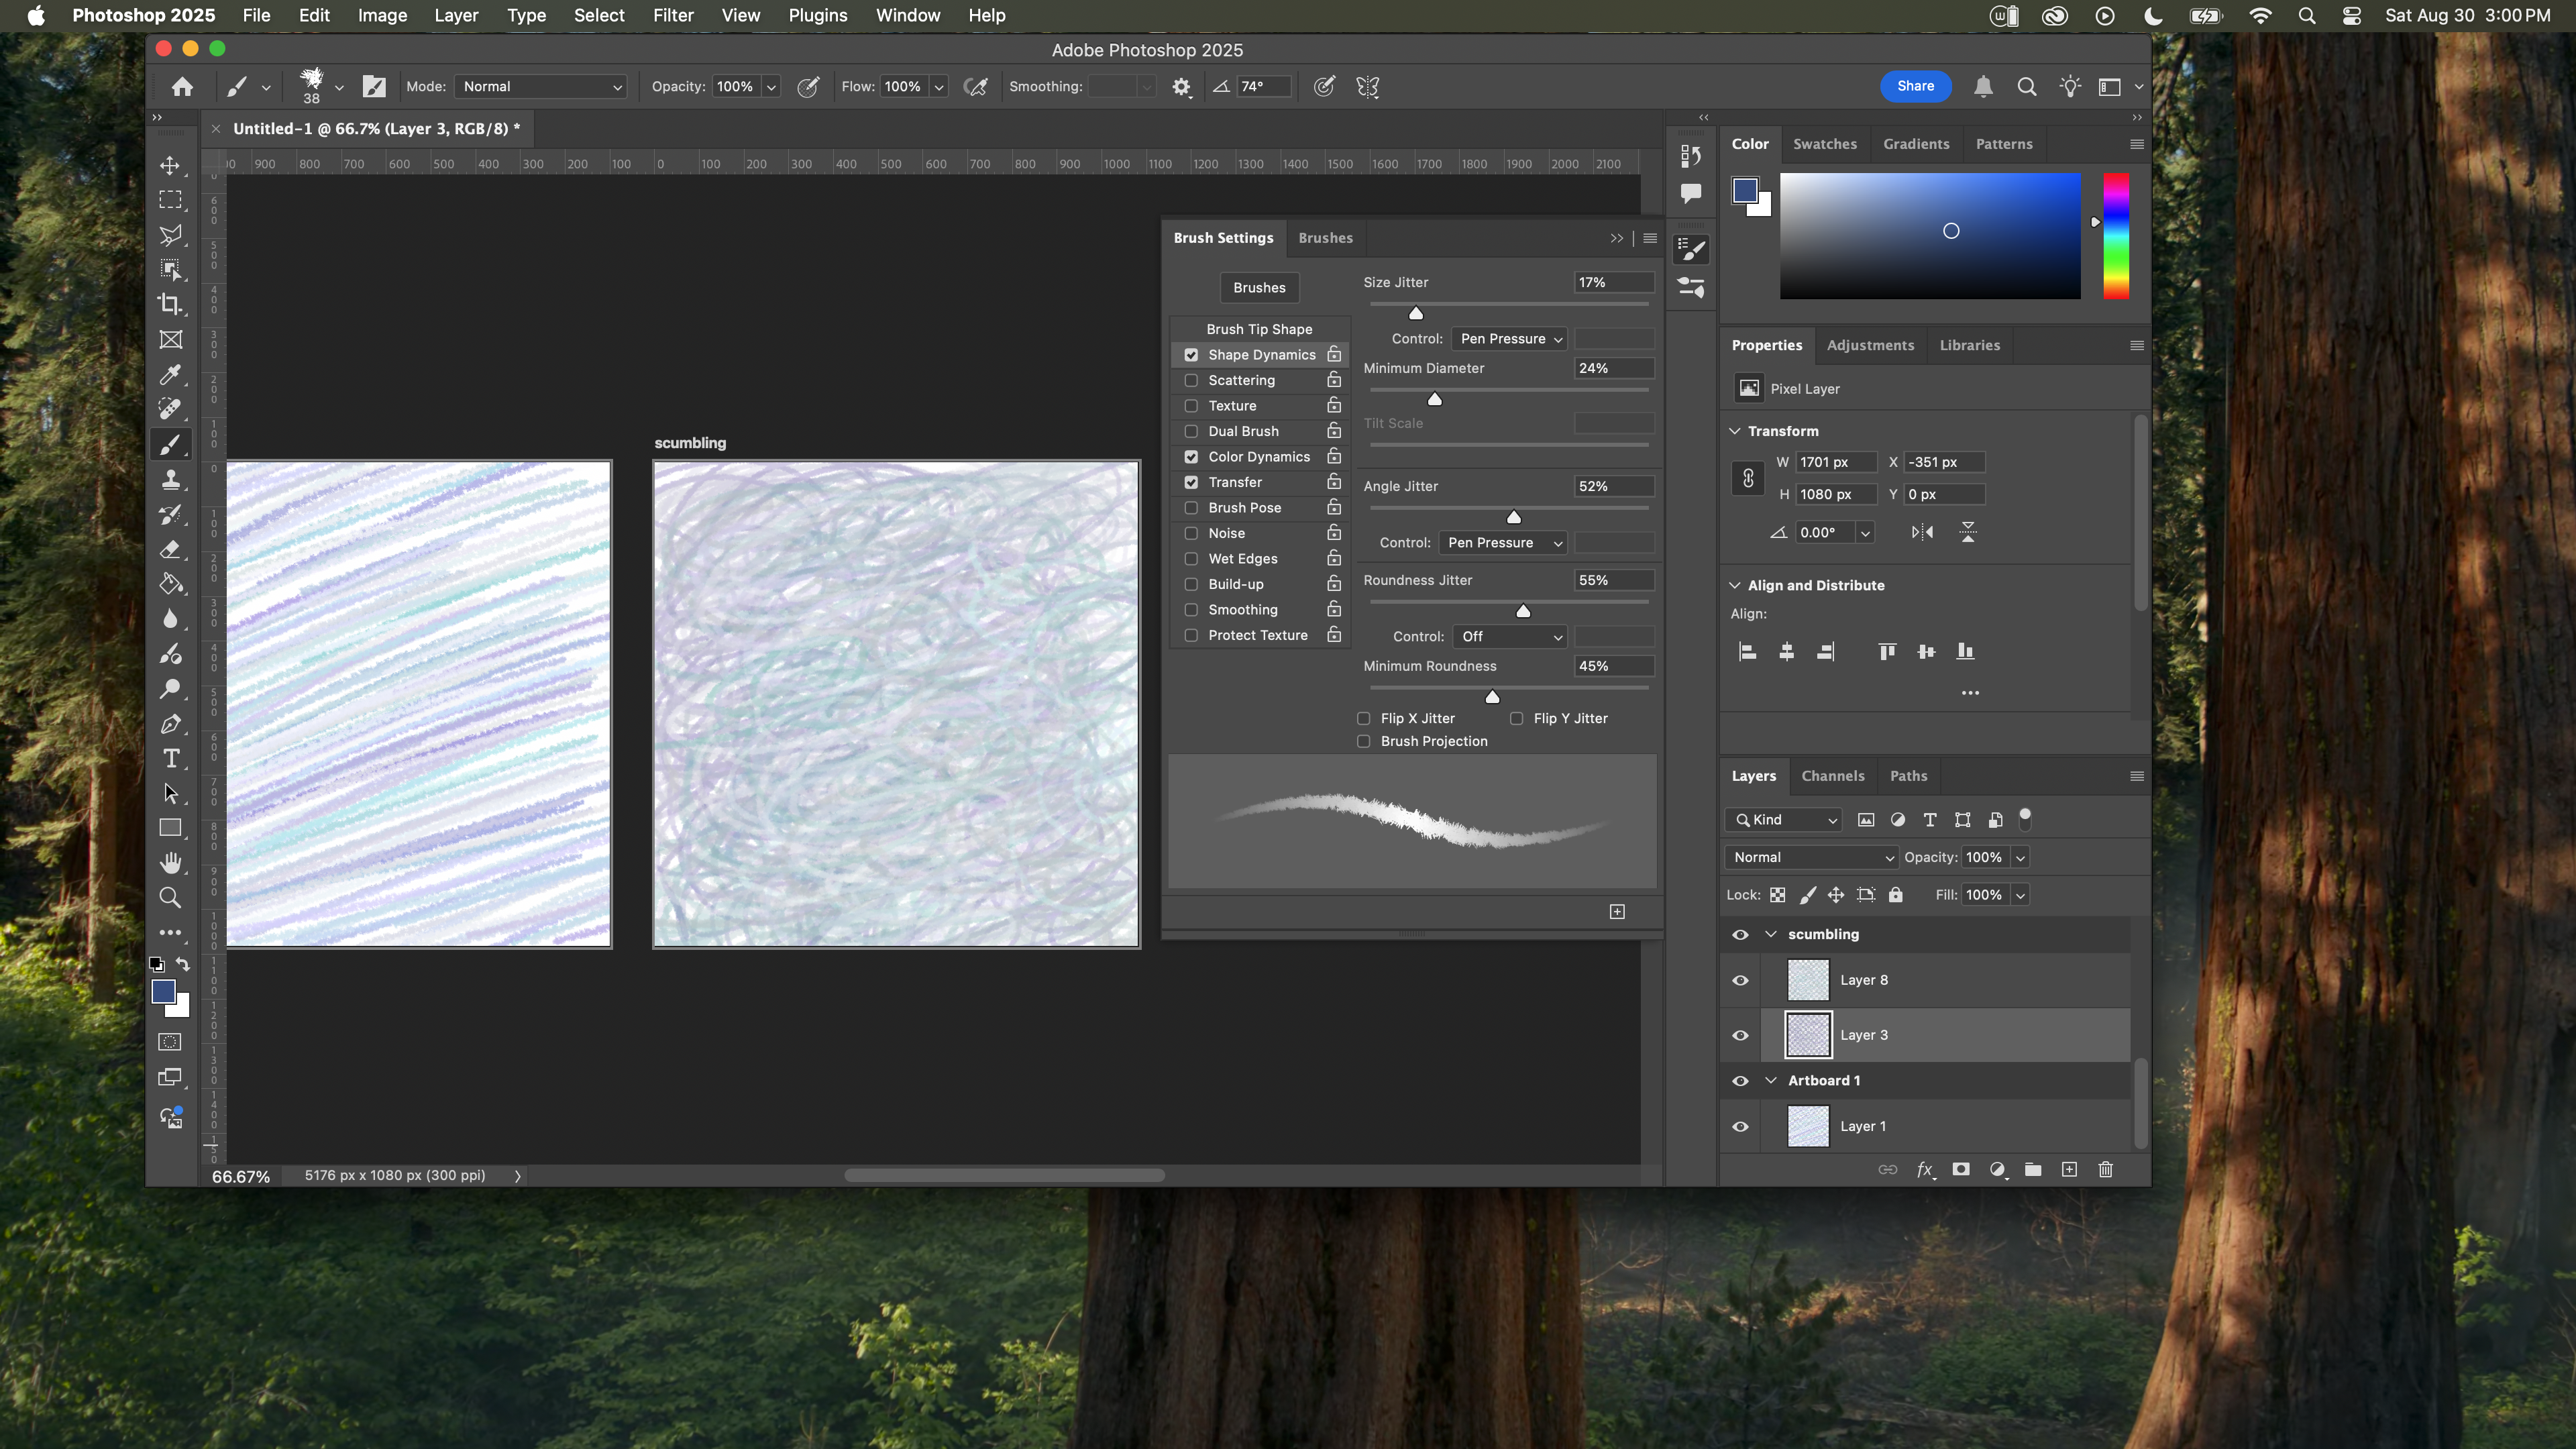Switch to the Brushes tab

[x=1325, y=238]
